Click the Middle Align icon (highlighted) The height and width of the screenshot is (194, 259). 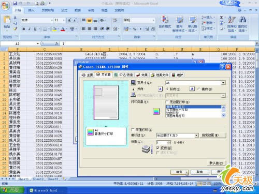coord(89,20)
